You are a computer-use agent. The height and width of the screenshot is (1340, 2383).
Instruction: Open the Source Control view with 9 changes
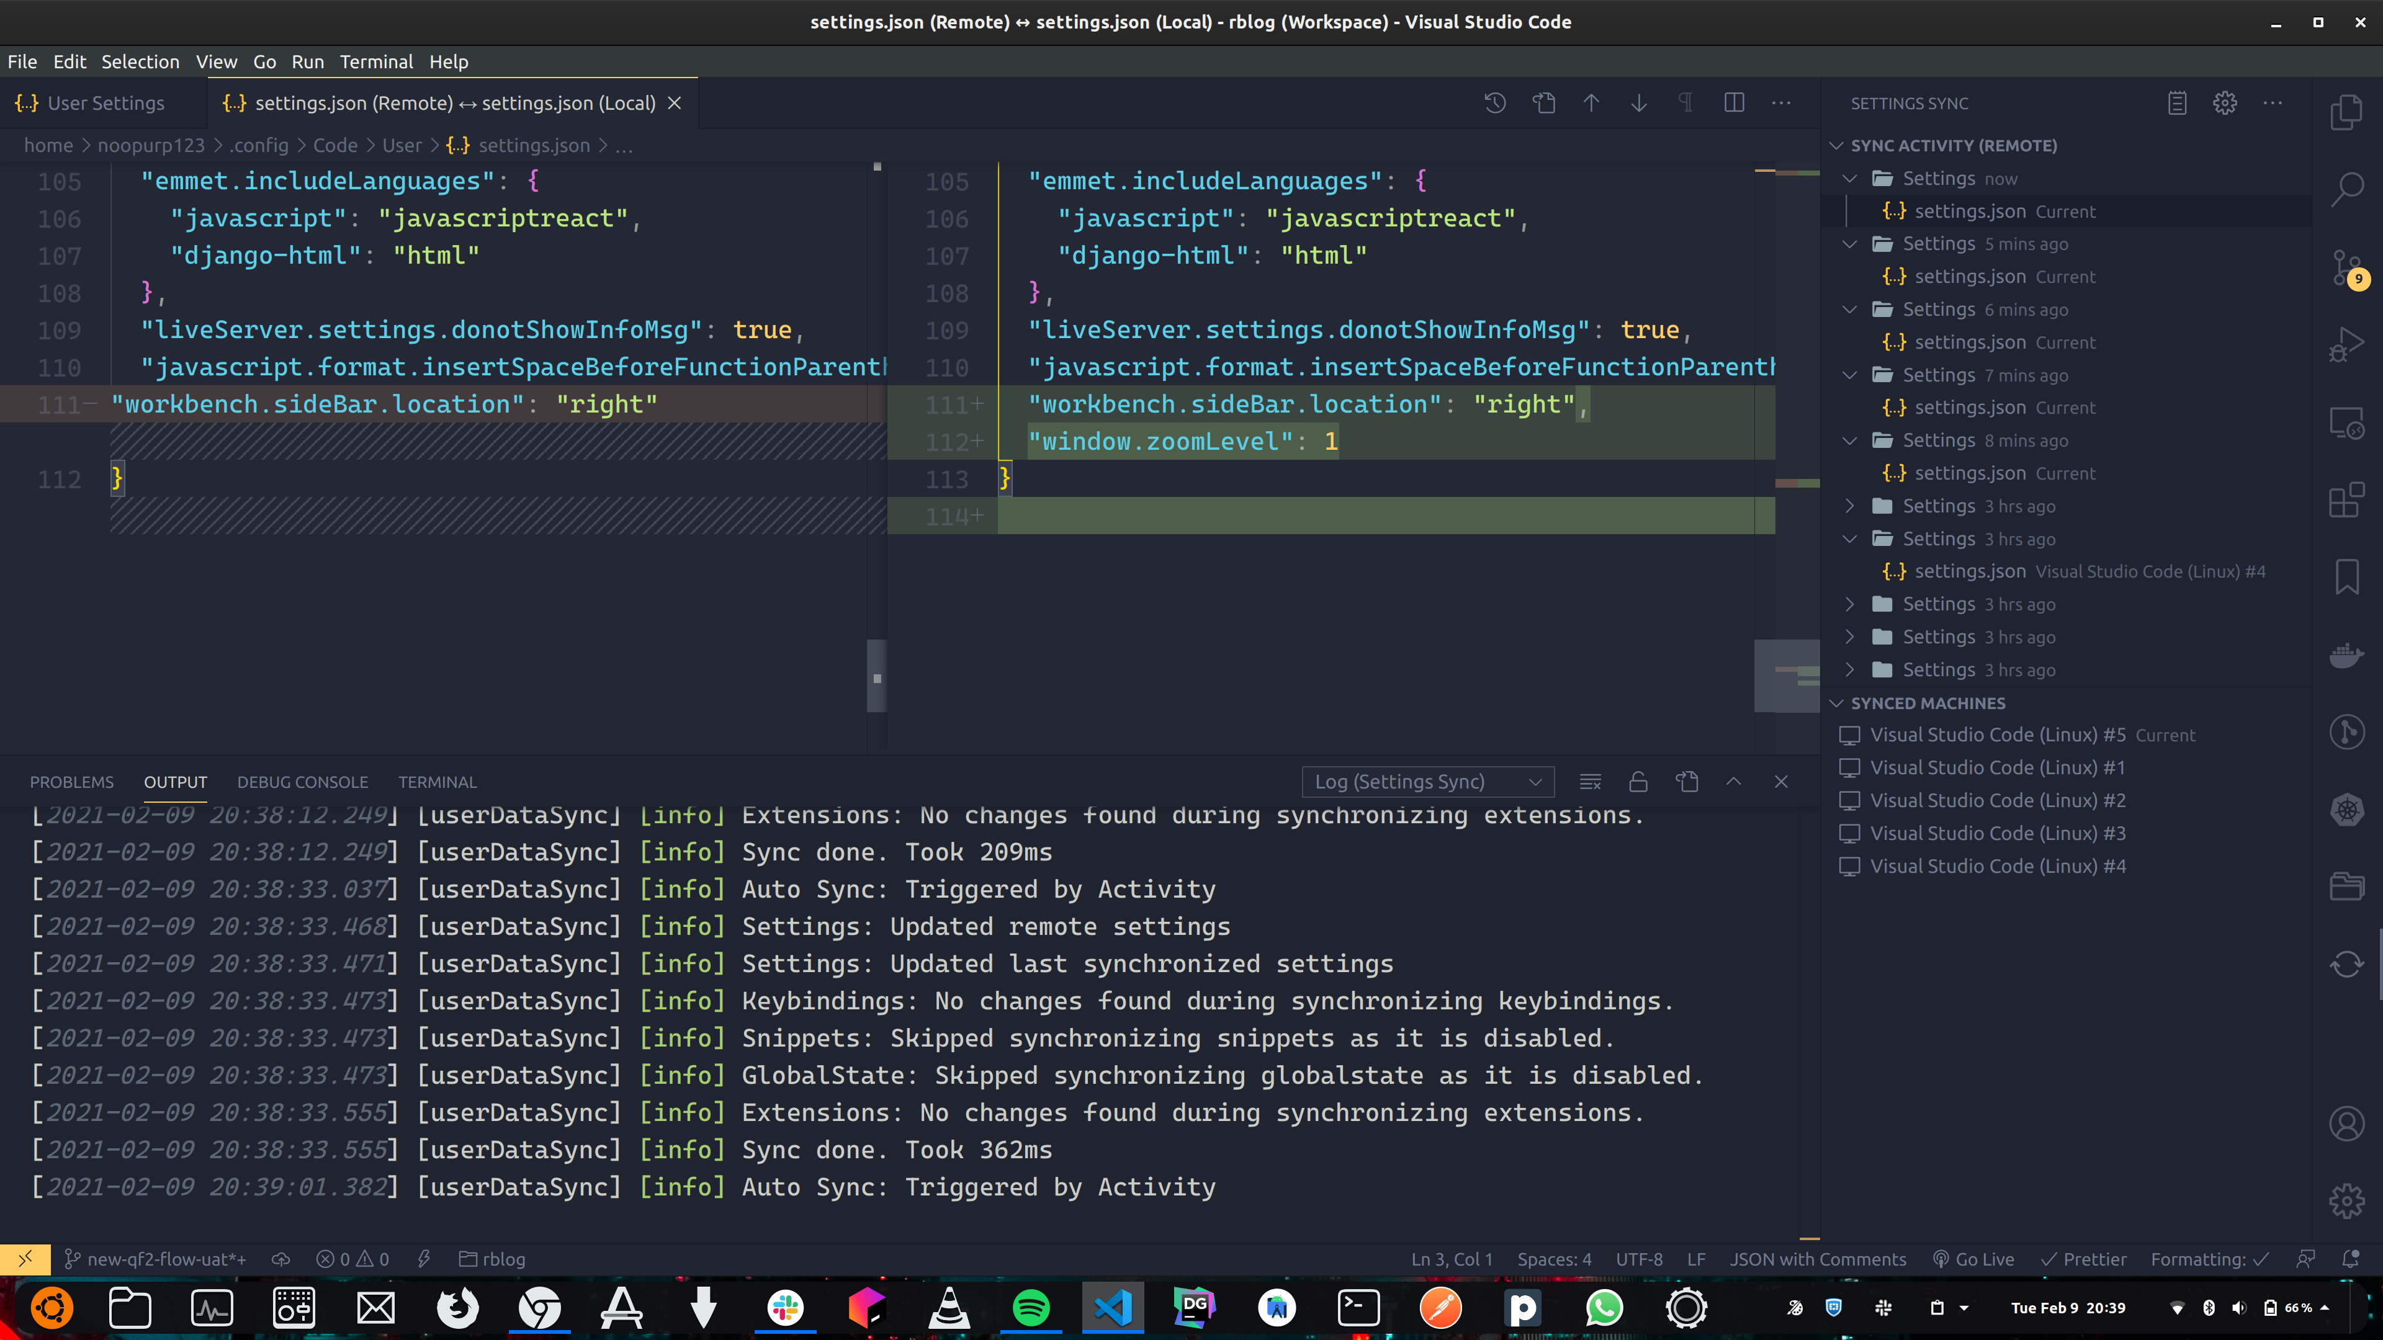[x=2348, y=268]
